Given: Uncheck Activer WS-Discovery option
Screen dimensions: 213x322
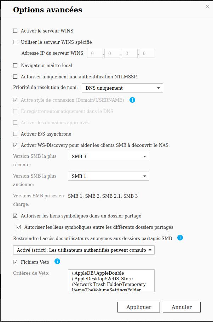Looking at the screenshot, I should pyautogui.click(x=15, y=145).
